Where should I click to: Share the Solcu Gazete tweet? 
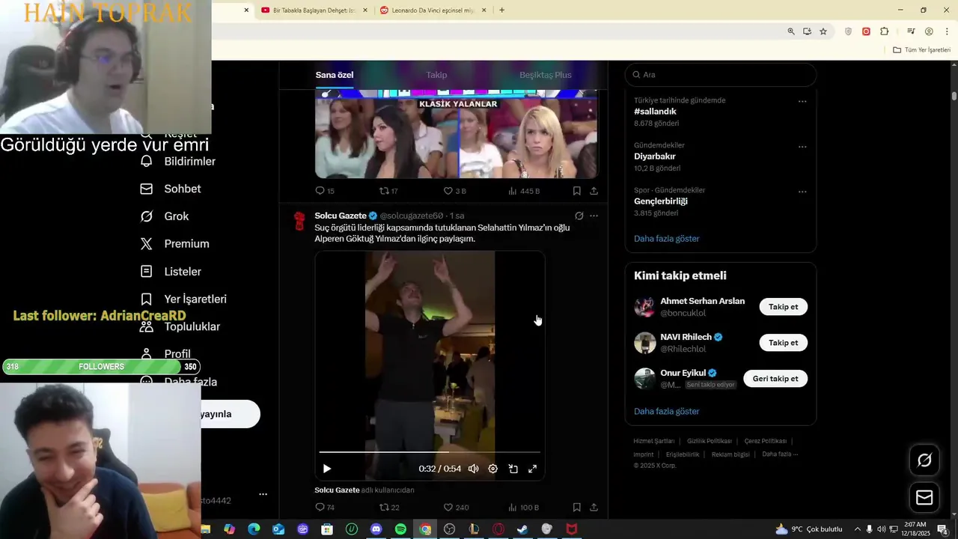click(x=594, y=508)
